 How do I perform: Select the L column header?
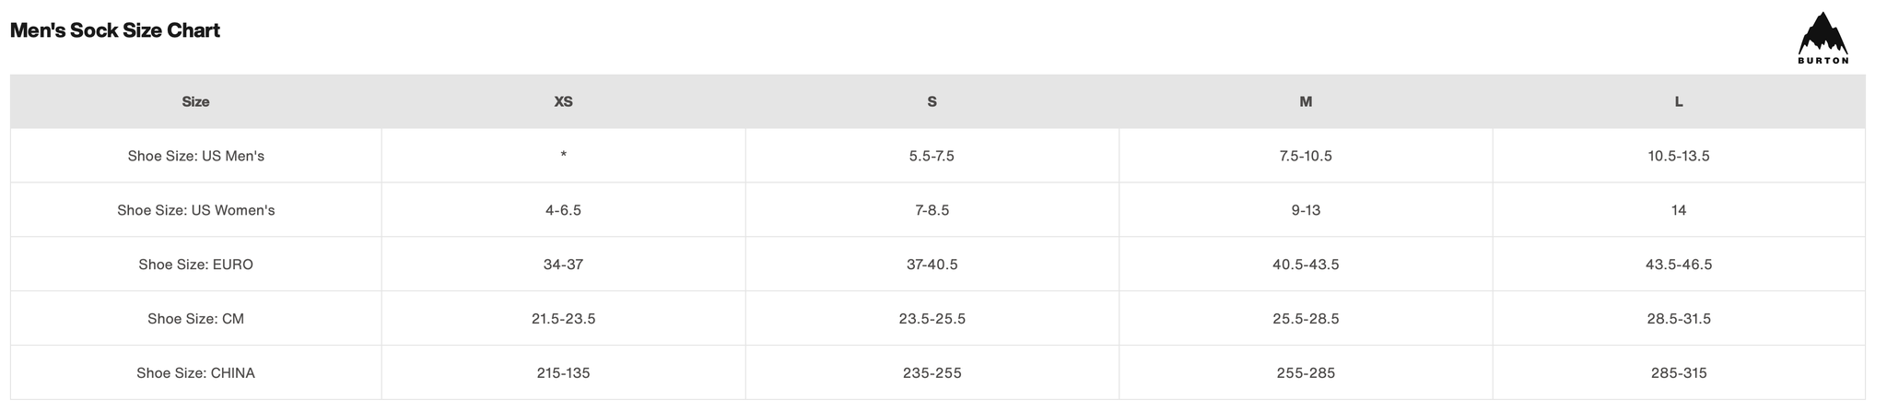click(x=1678, y=102)
